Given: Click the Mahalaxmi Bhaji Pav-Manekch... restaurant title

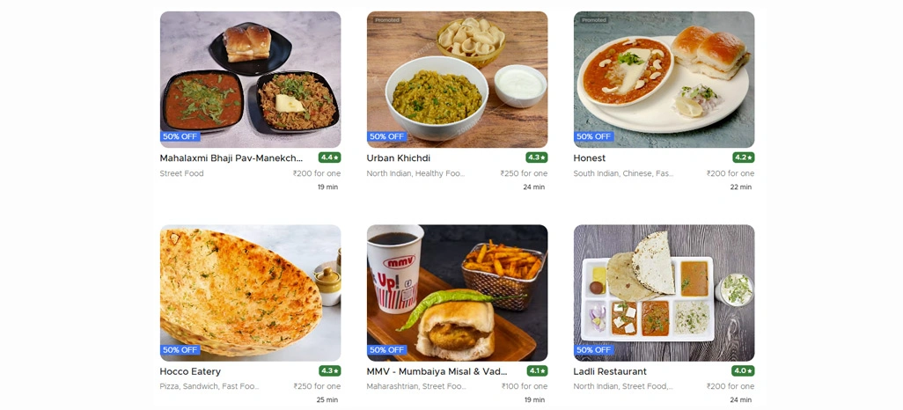Looking at the screenshot, I should (231, 157).
